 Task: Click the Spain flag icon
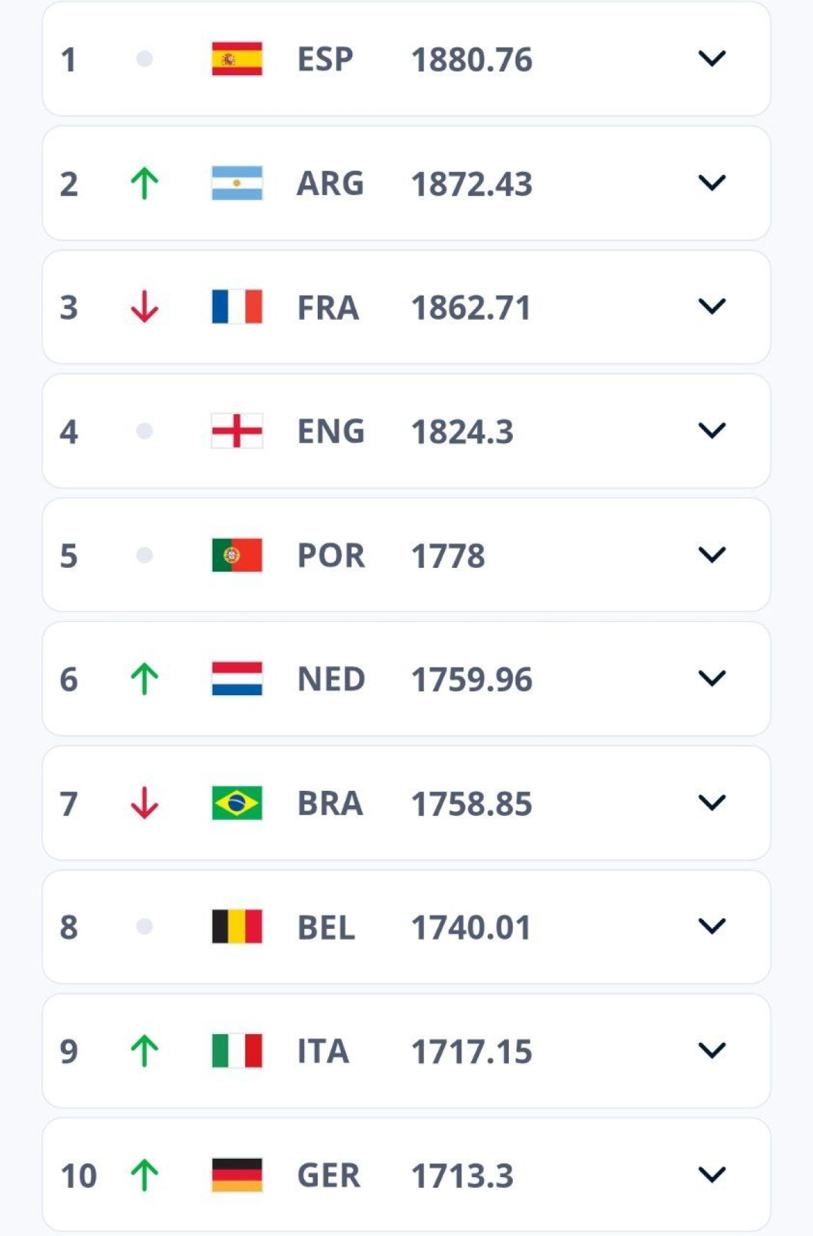(x=236, y=59)
